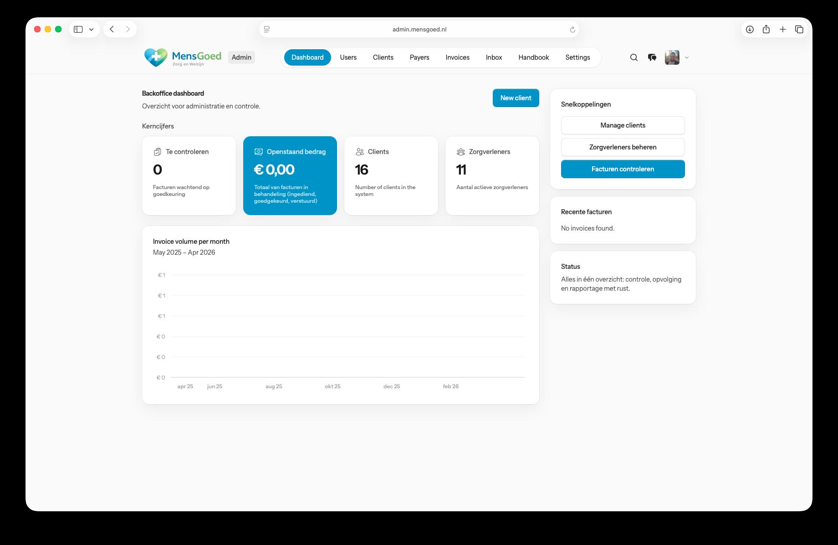Click the Safari sidebar toggle icon
The width and height of the screenshot is (838, 545).
pos(78,29)
